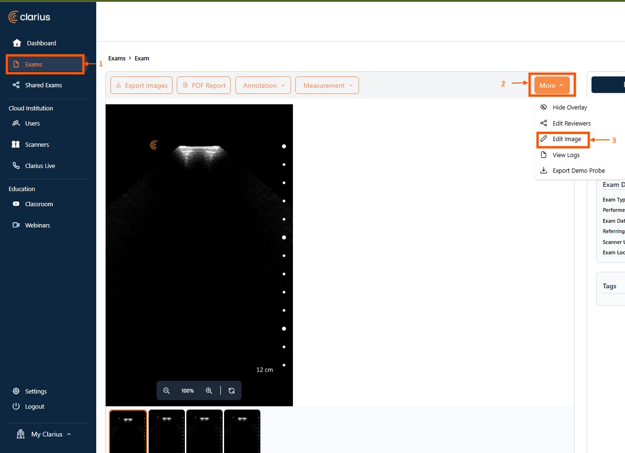This screenshot has height=453, width=625.
Task: Click the Exam breadcrumb text
Action: tap(142, 59)
